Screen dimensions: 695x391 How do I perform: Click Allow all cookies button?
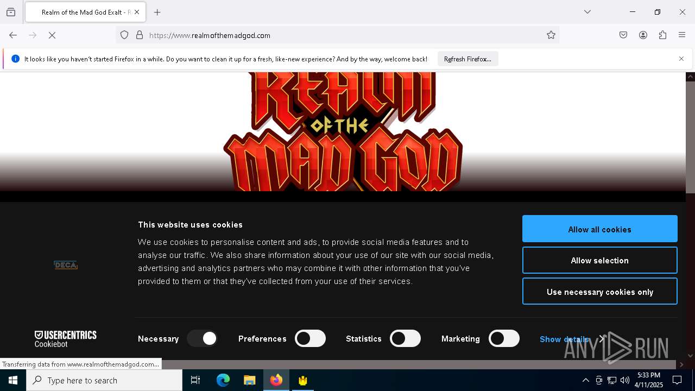tap(600, 229)
